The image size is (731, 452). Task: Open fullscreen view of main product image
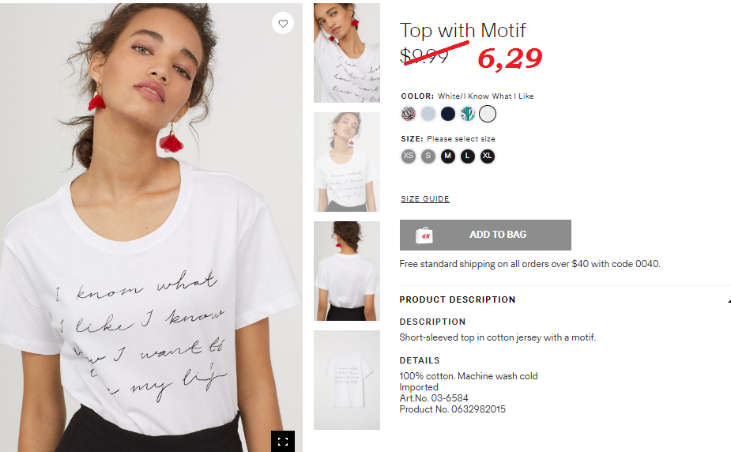[283, 441]
